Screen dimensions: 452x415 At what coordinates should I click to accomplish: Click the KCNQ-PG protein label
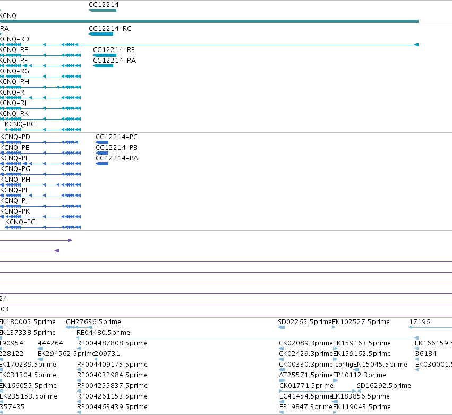pos(15,169)
